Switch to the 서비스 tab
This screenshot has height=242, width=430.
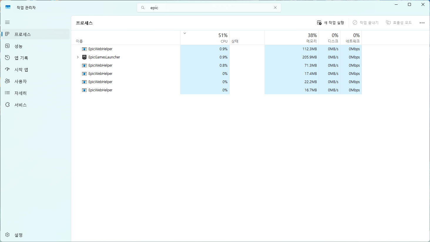(x=36, y=105)
